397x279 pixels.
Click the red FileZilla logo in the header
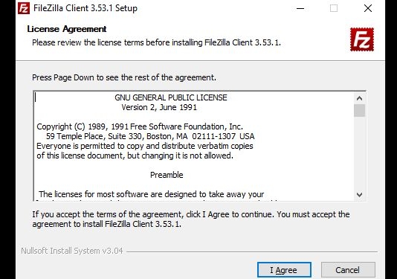pyautogui.click(x=362, y=39)
